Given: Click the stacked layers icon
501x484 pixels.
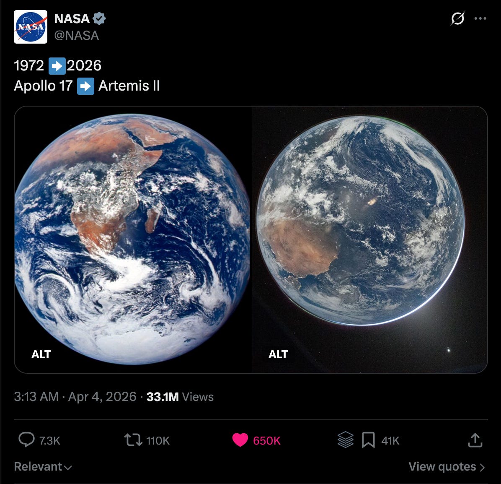Looking at the screenshot, I should 346,440.
